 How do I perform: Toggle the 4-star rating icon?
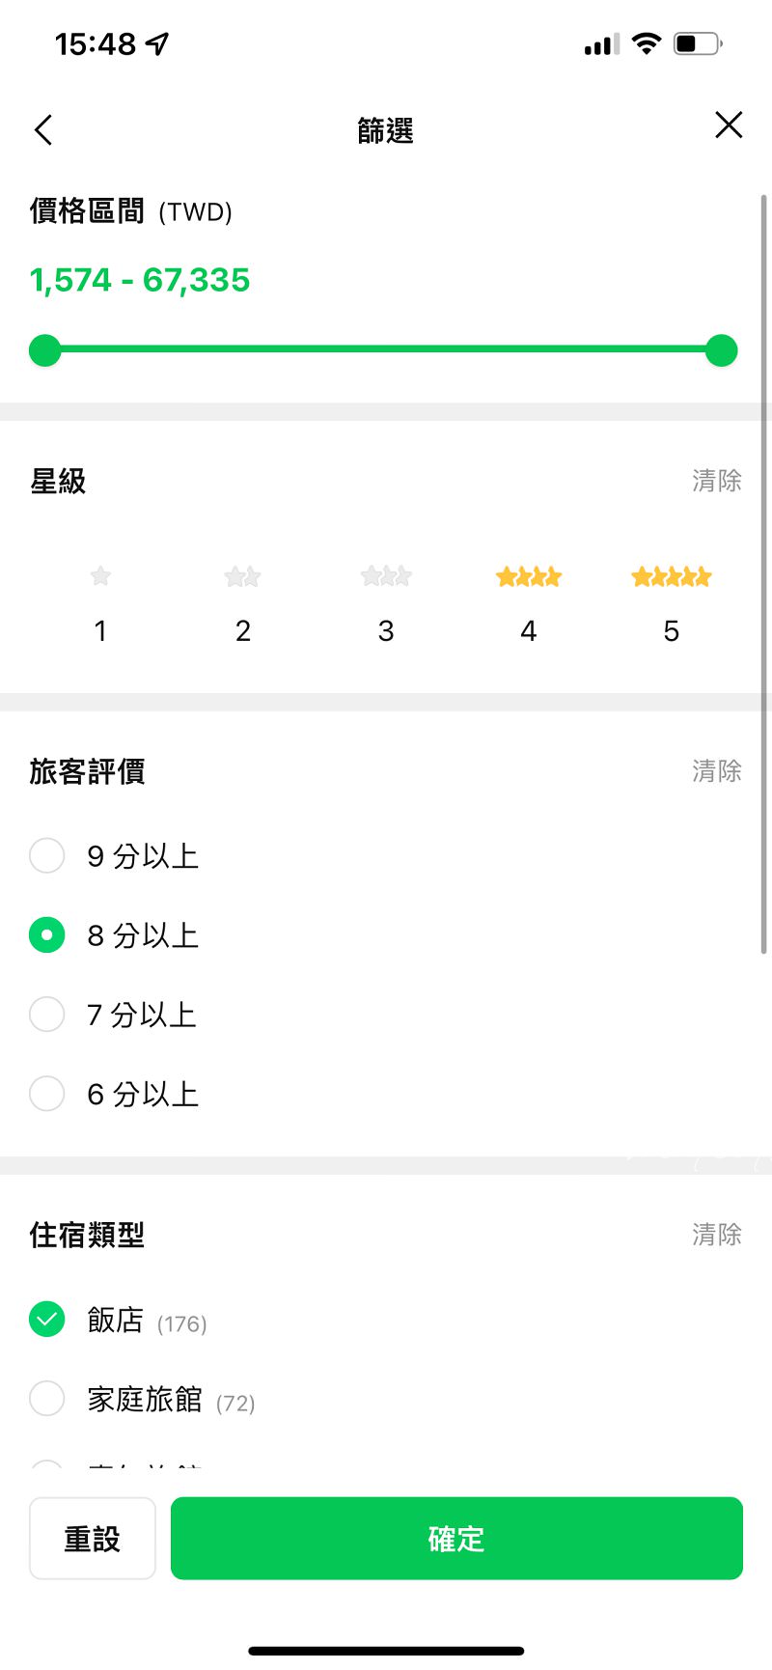coord(529,577)
